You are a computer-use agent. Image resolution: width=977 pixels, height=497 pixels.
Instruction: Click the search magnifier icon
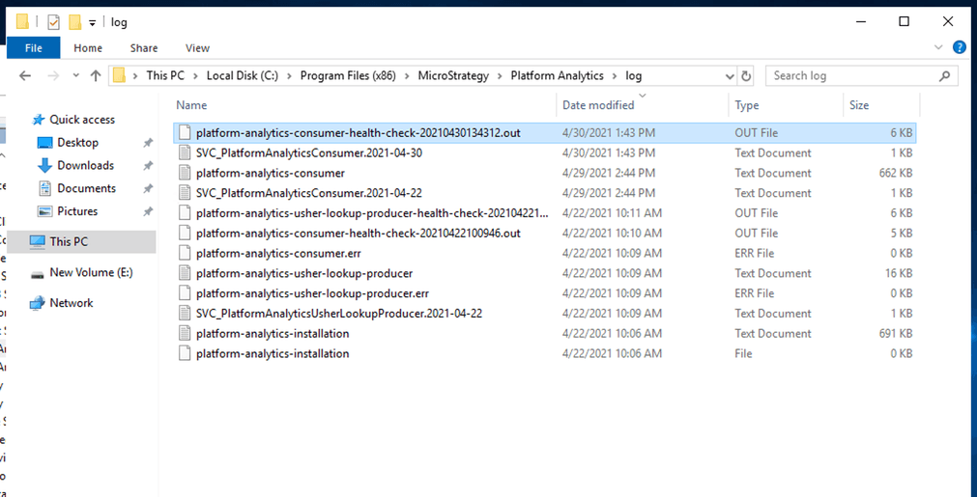tap(944, 76)
